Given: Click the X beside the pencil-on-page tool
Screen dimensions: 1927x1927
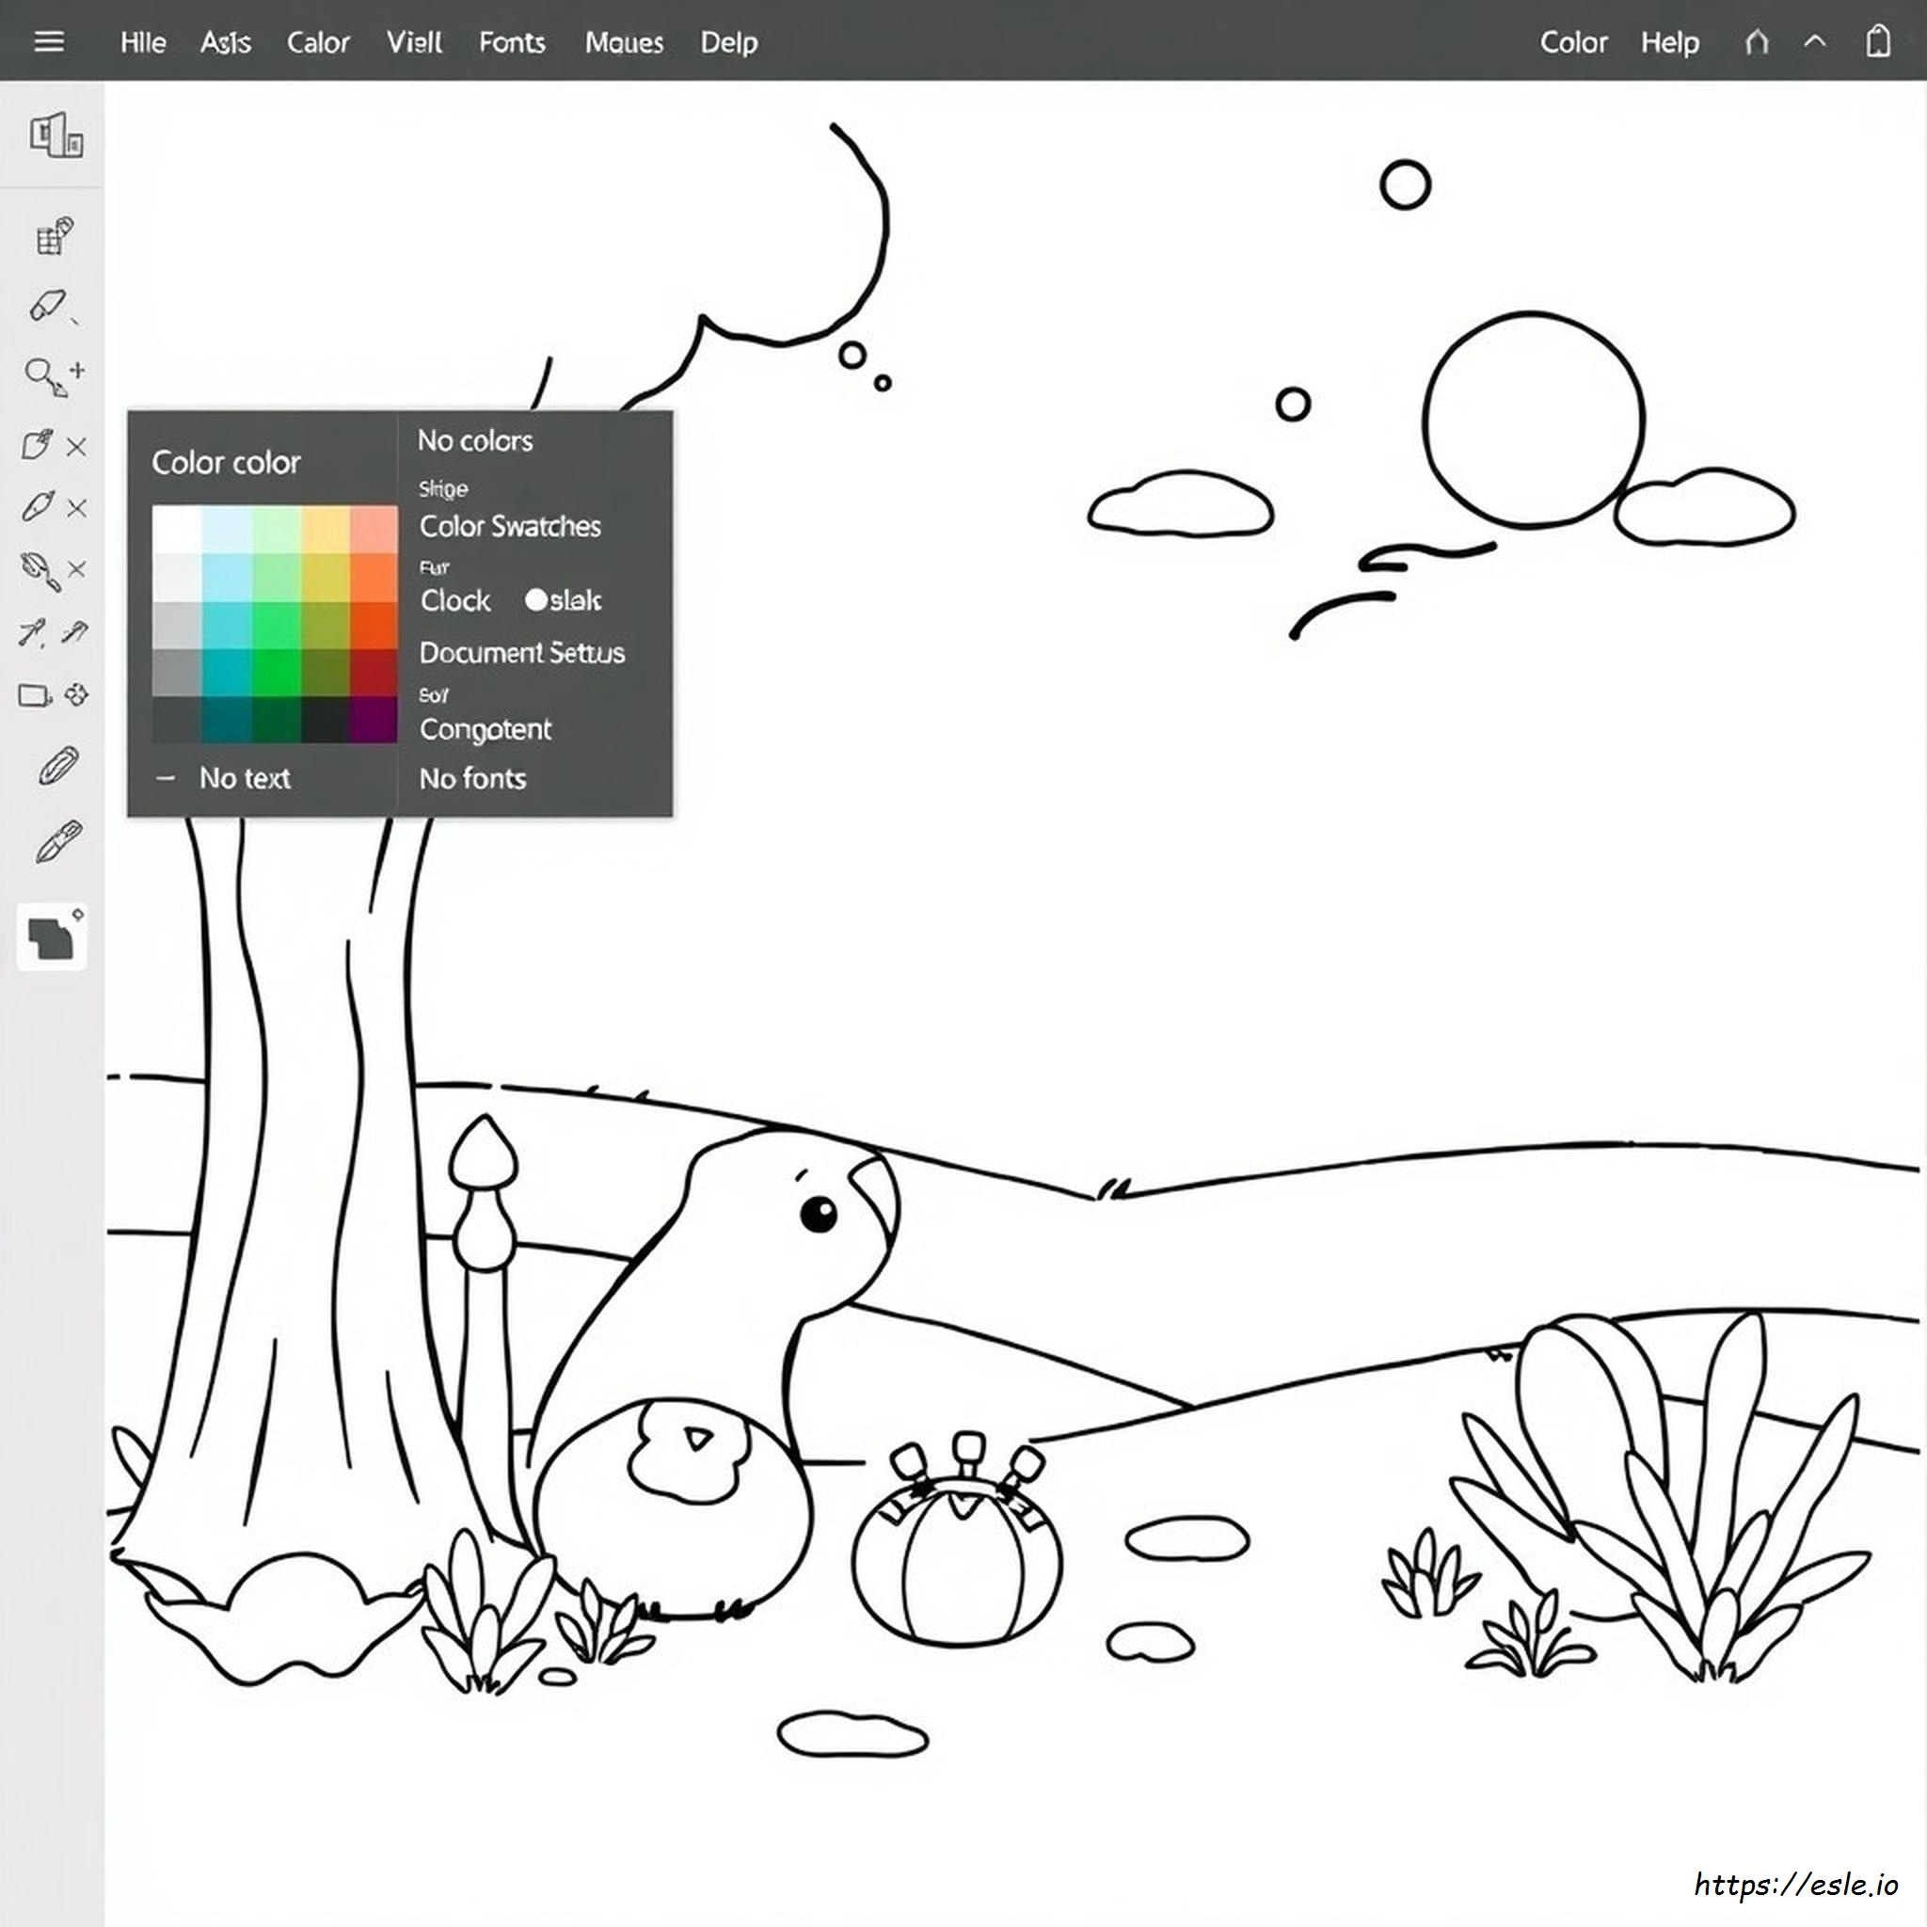Looking at the screenshot, I should (77, 447).
